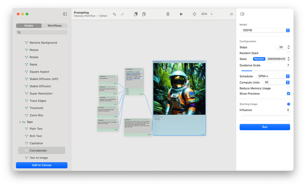The height and width of the screenshot is (187, 306).
Task: Enable Reduce Memory Usage
Action: (288, 88)
